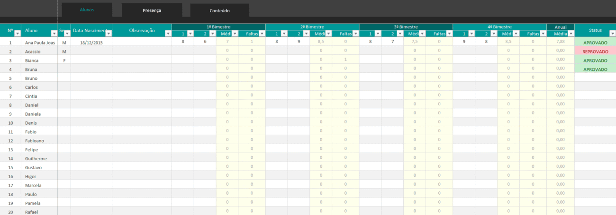
Task: Go to the Conteúdo tab
Action: pos(219,10)
